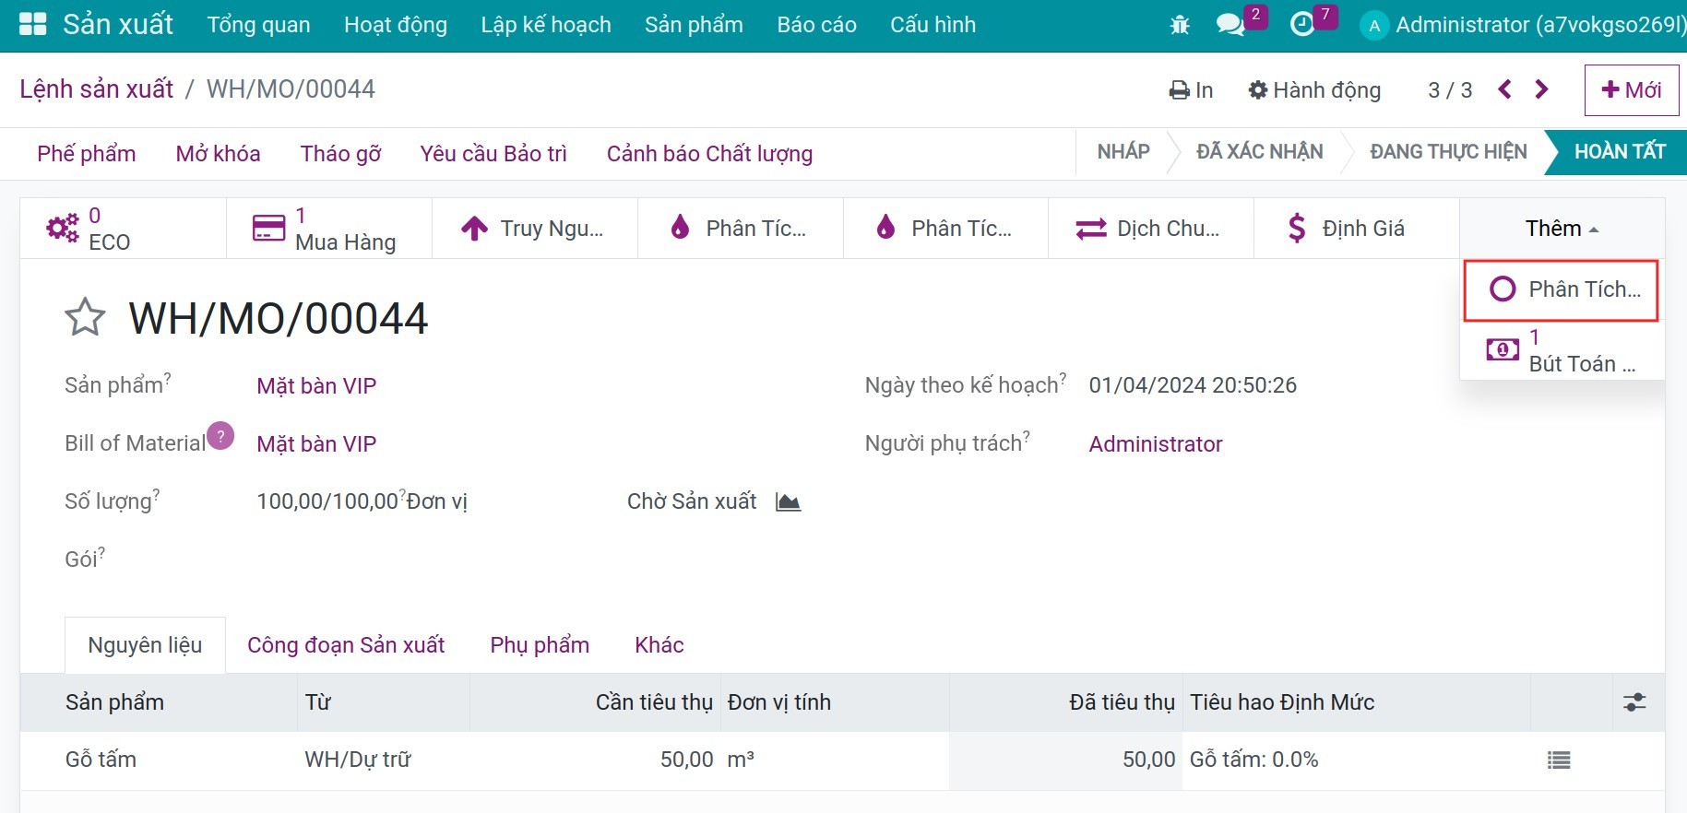Go to previous record arrow
Screen dimensions: 1687x813
[x=1505, y=89]
